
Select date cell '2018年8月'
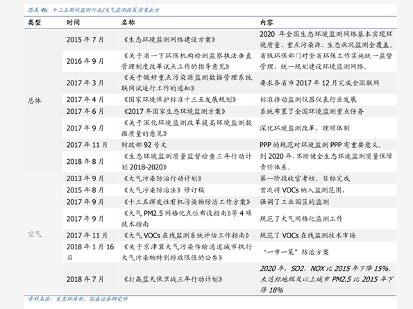click(85, 162)
